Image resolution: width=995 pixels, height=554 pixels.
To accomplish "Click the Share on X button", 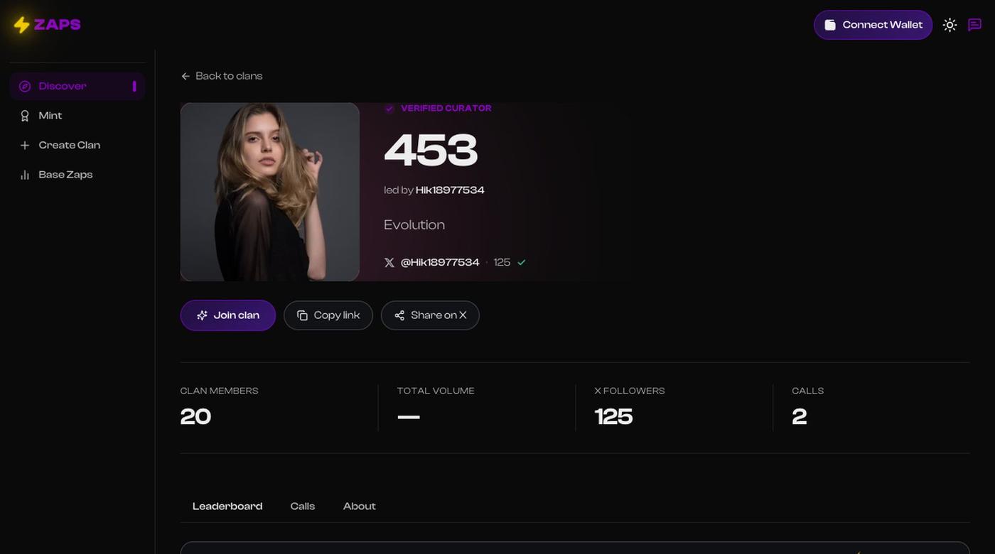I will click(x=430, y=315).
